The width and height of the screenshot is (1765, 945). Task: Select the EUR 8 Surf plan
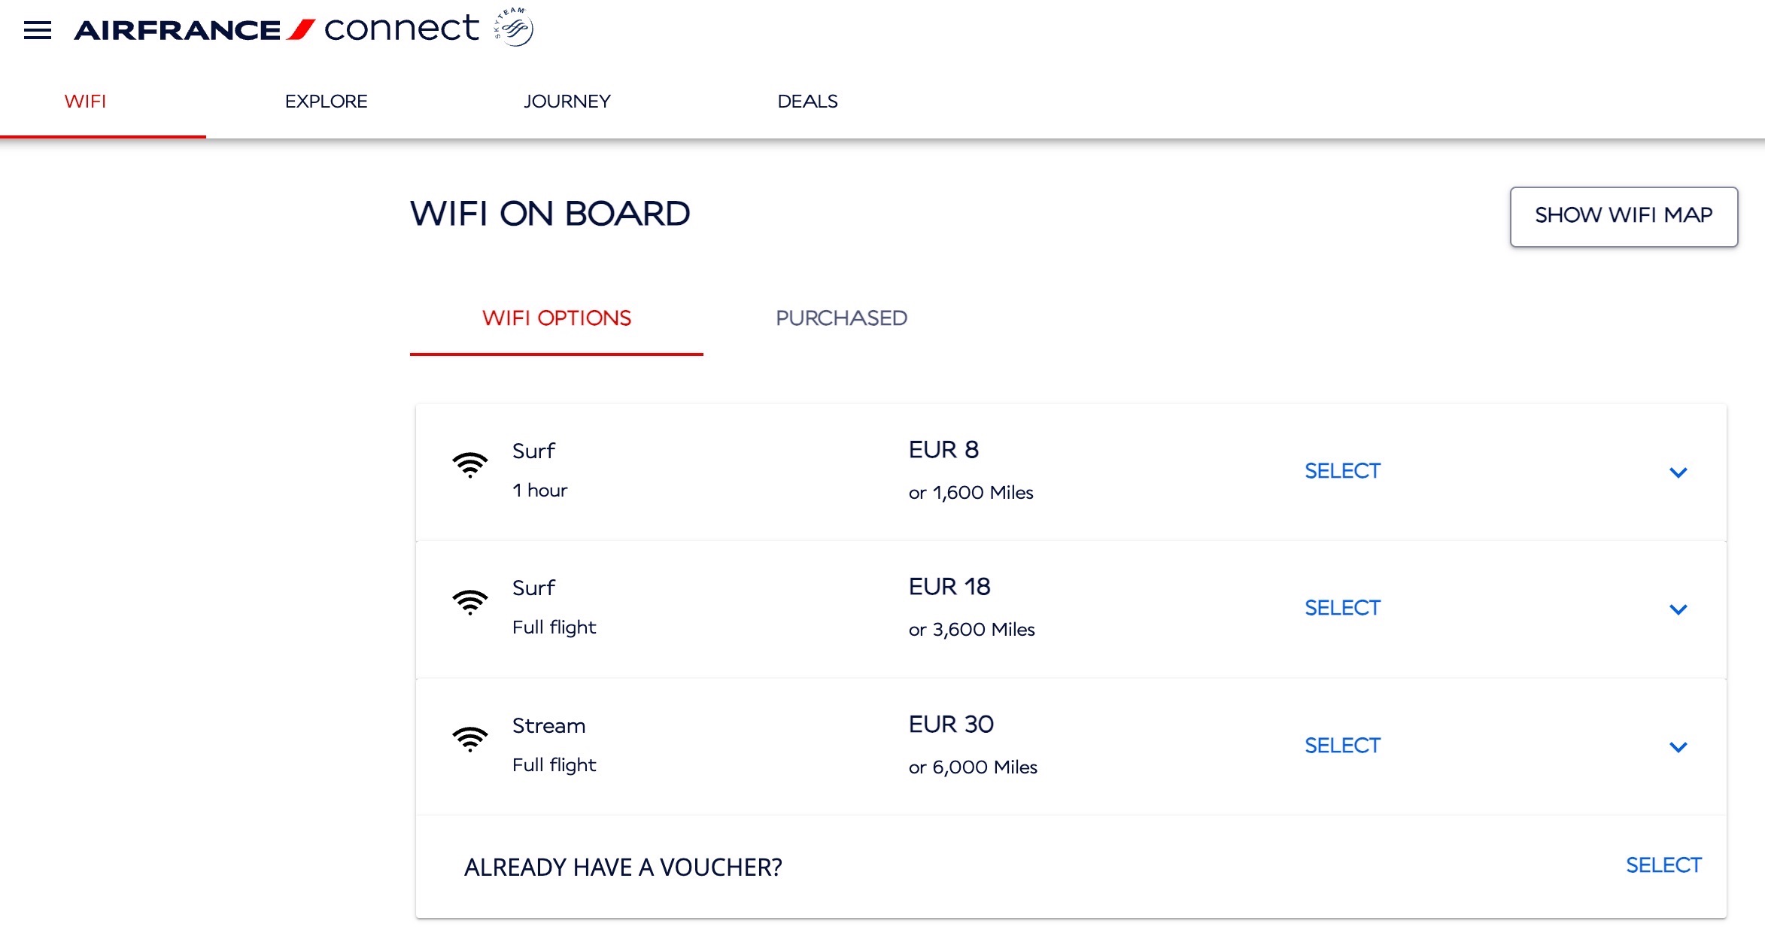1342,470
